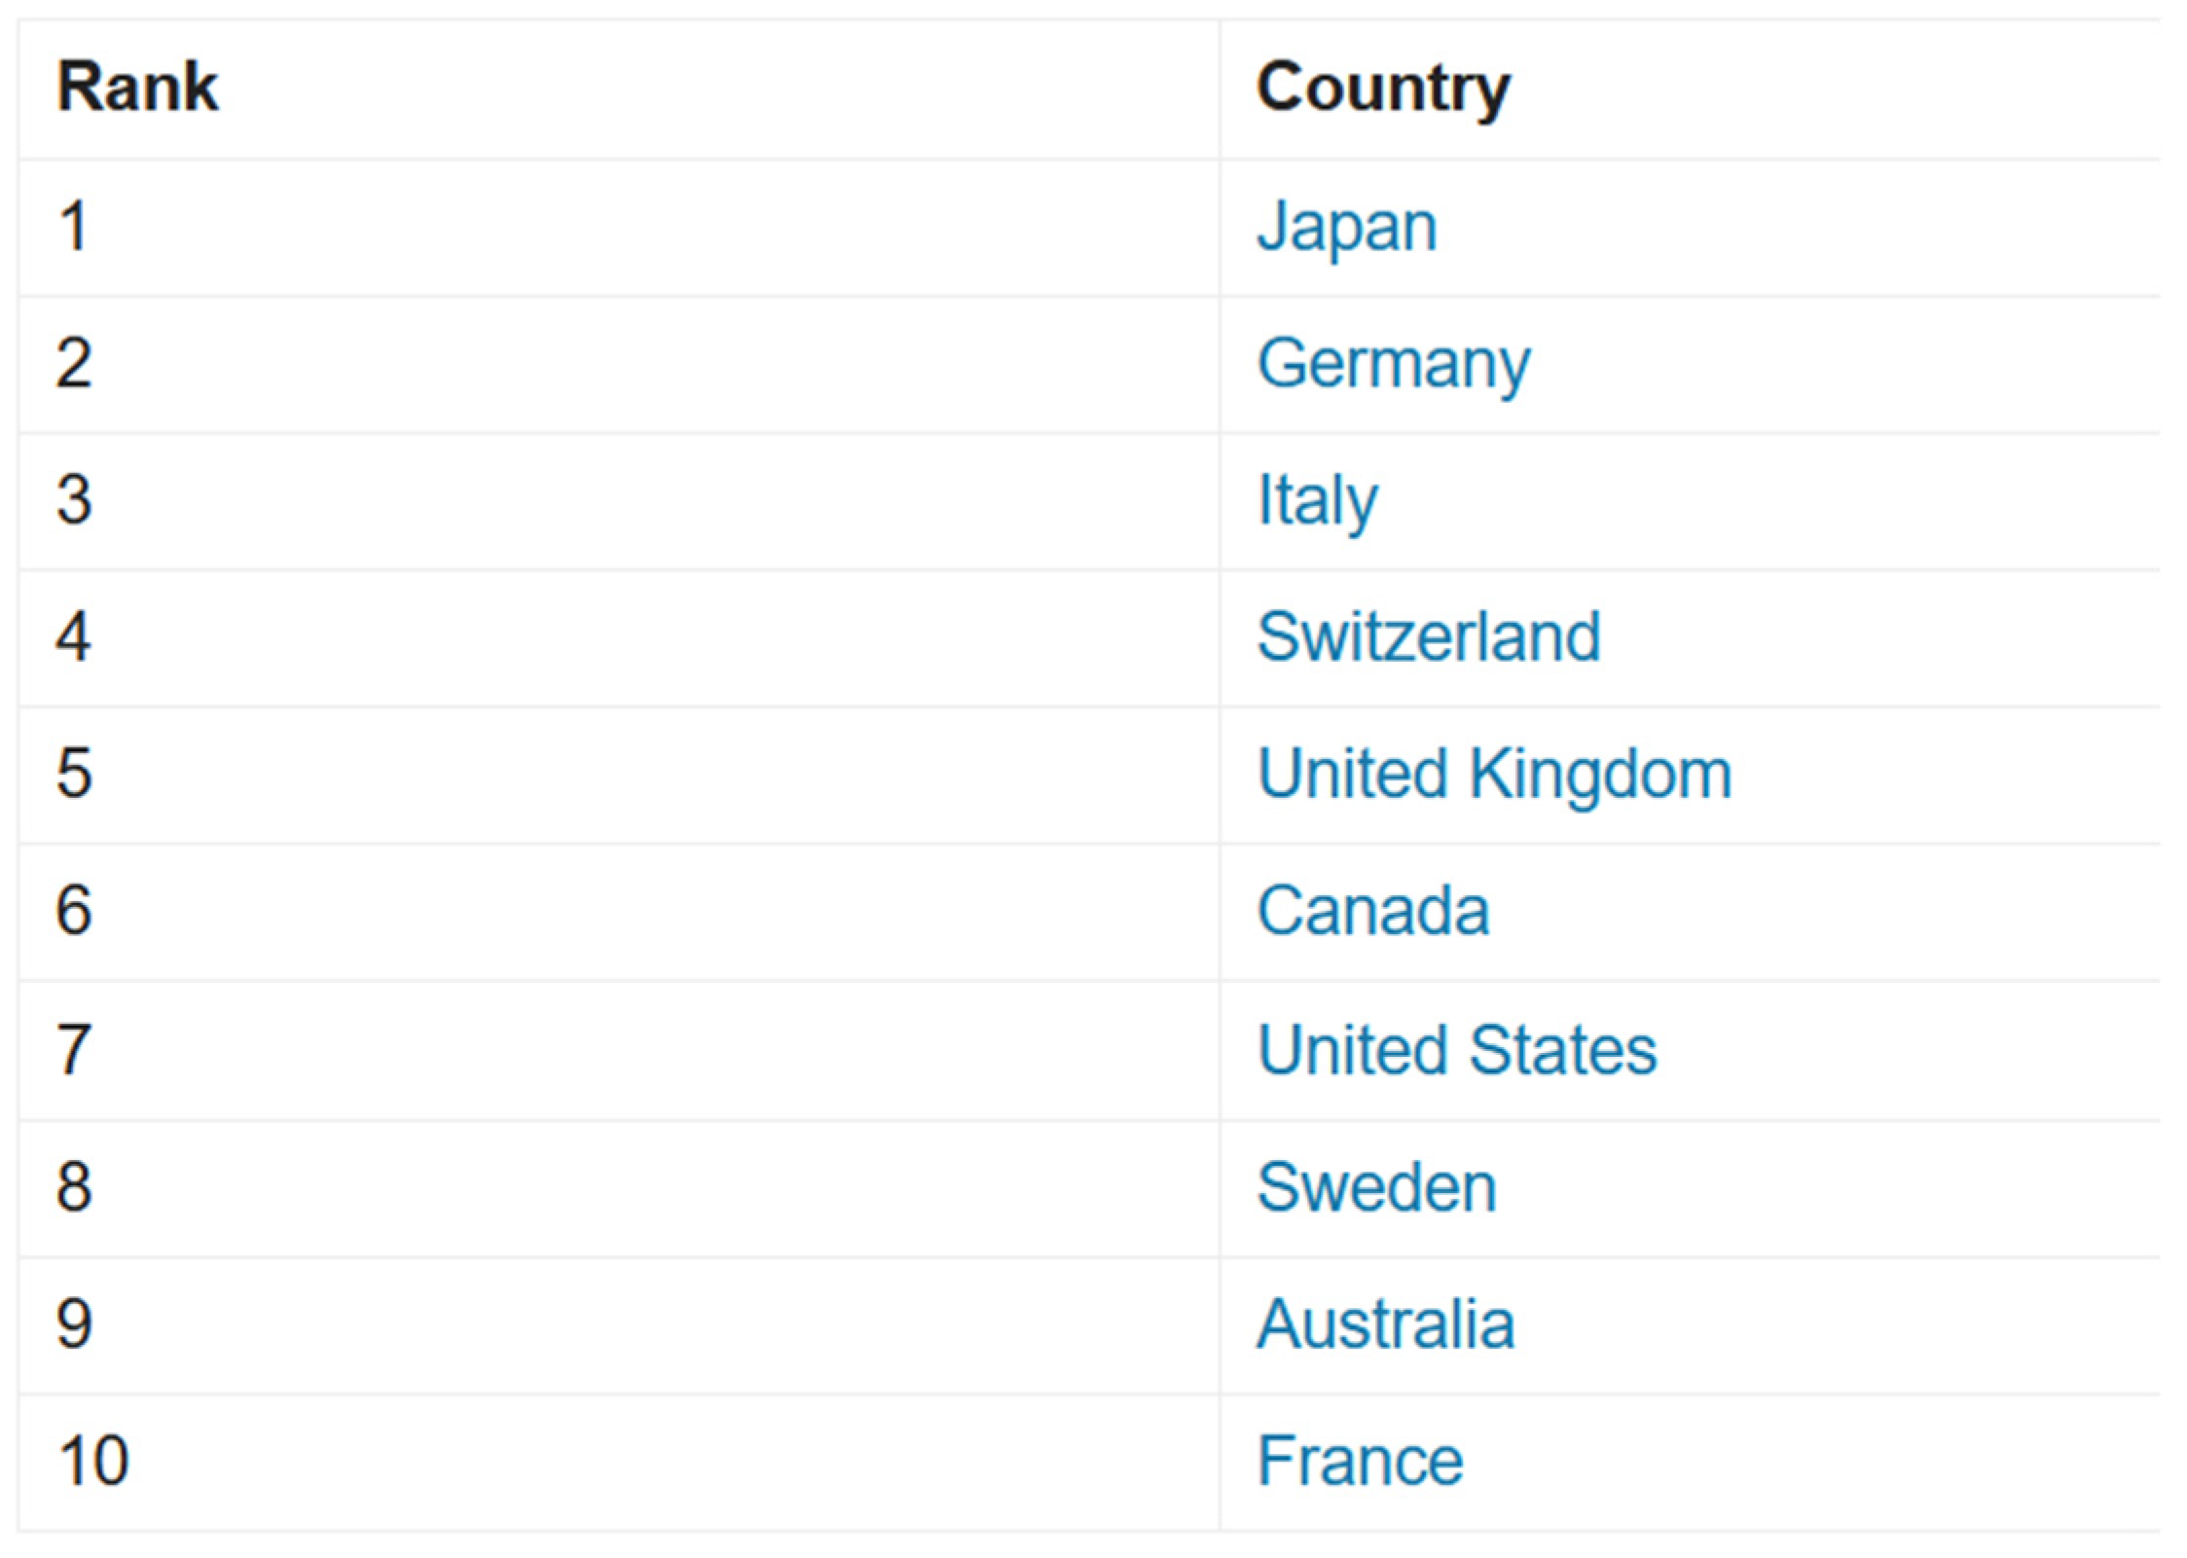Click the United Kingdom link
Viewport: 2187px width, 1558px height.
coord(1494,774)
